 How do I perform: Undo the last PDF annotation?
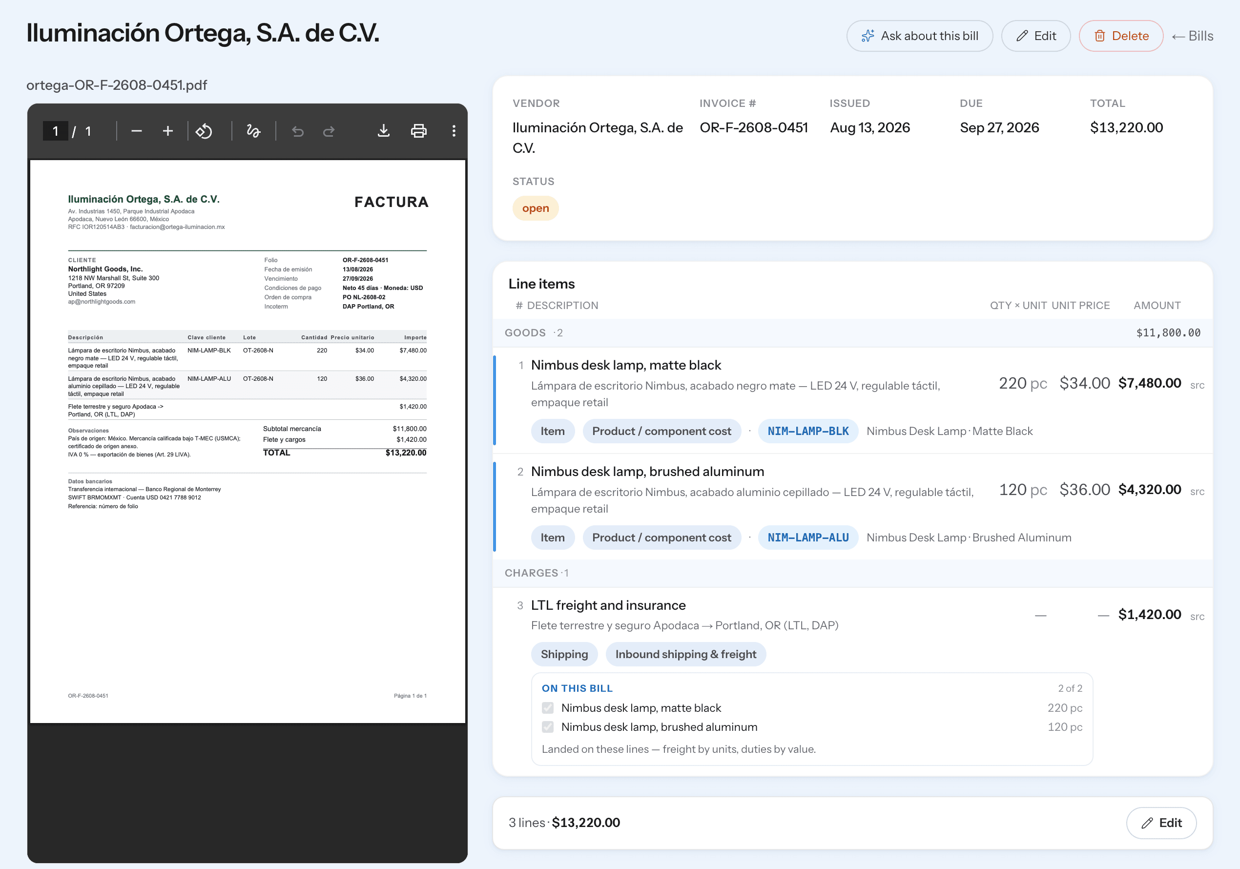(x=298, y=131)
